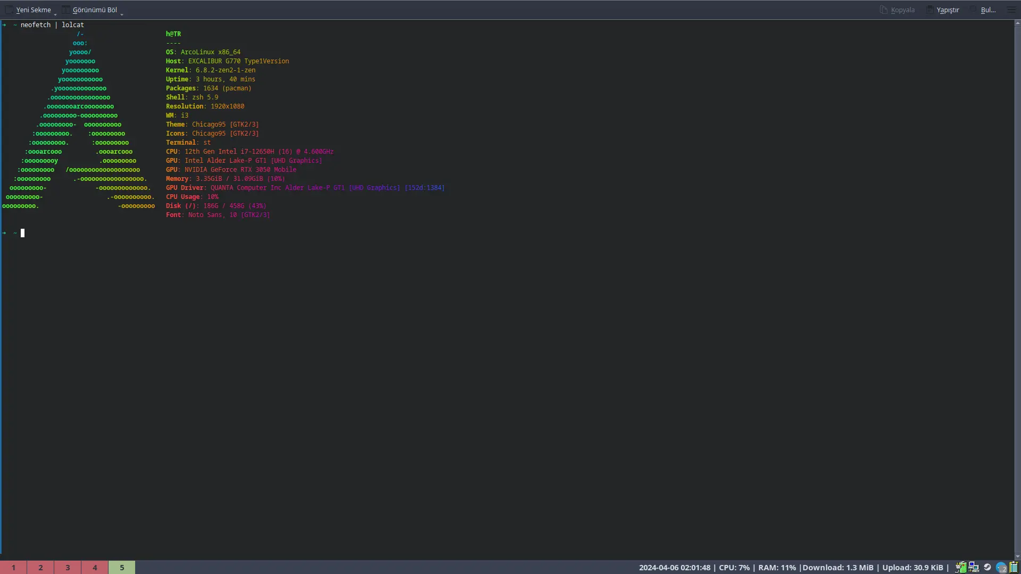
Task: Click the 'OS: ArcoLinux x86_64' line
Action: [x=203, y=52]
